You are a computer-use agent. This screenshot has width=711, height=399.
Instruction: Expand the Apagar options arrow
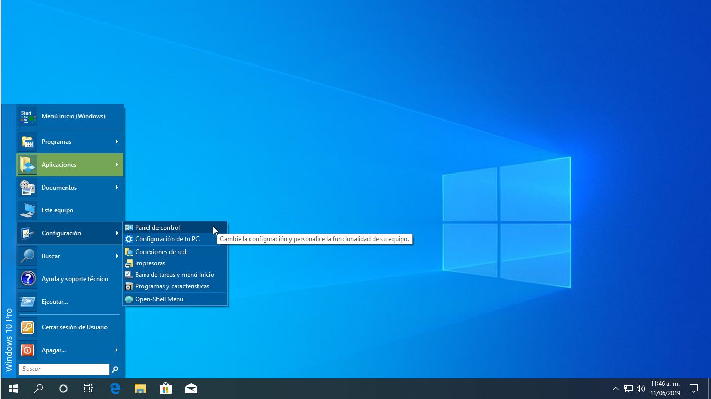click(x=117, y=350)
